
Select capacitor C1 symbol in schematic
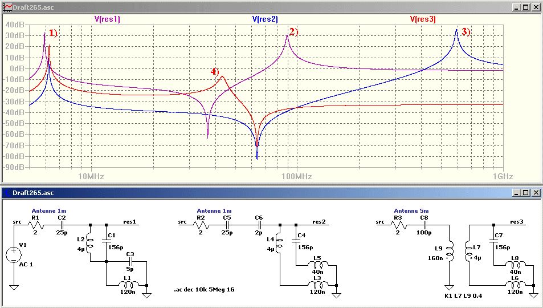click(x=107, y=240)
